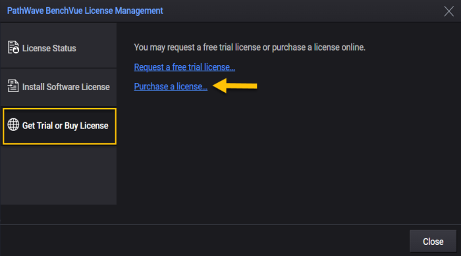
Task: Click the PathWave BenchVue License Management title
Action: point(85,11)
